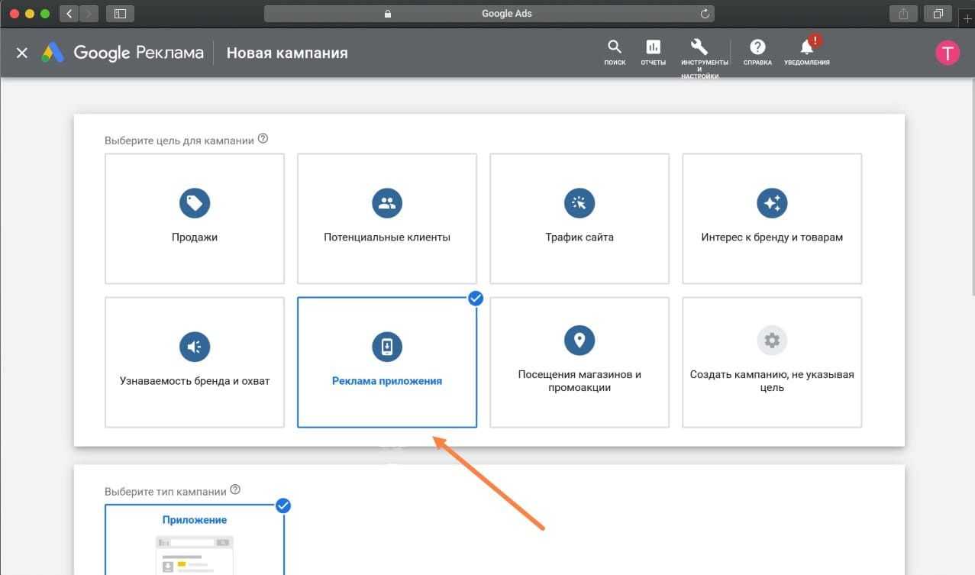Select Интерес к бренду и товарам goal
The height and width of the screenshot is (575, 975).
click(x=771, y=218)
